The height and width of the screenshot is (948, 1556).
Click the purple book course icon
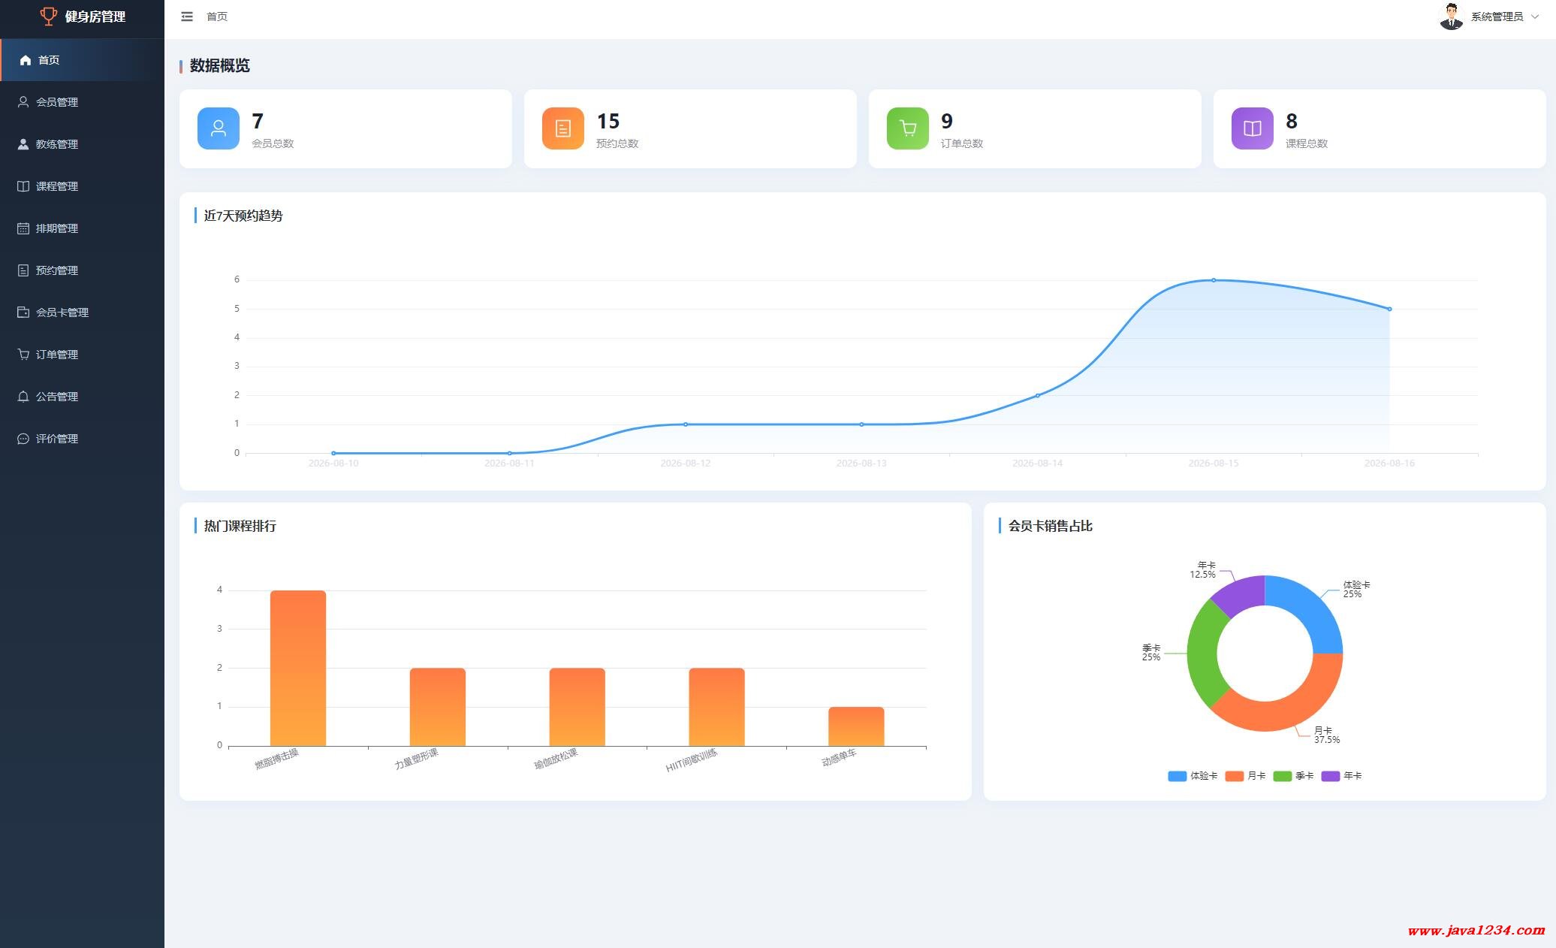(1253, 128)
